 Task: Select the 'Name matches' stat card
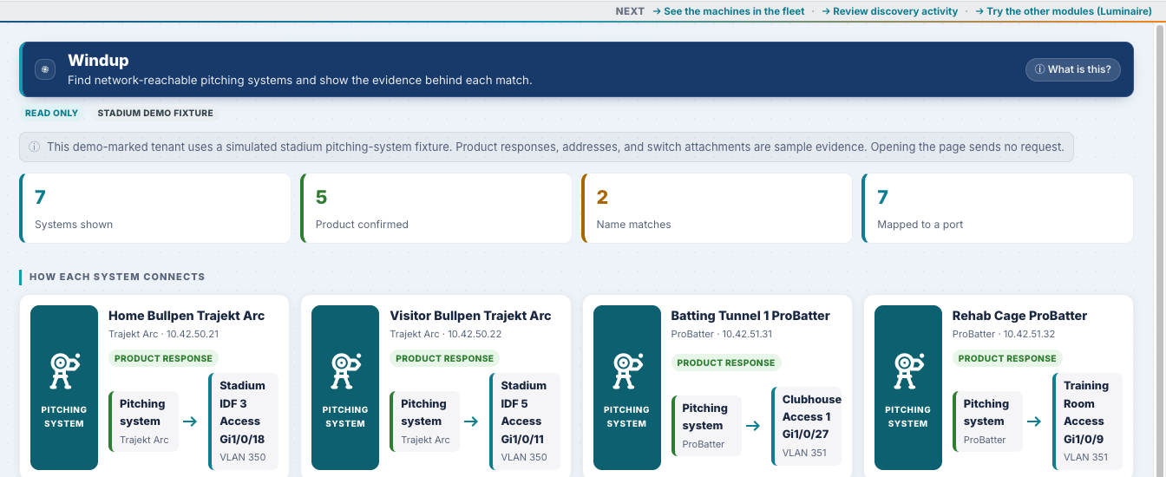tap(717, 208)
